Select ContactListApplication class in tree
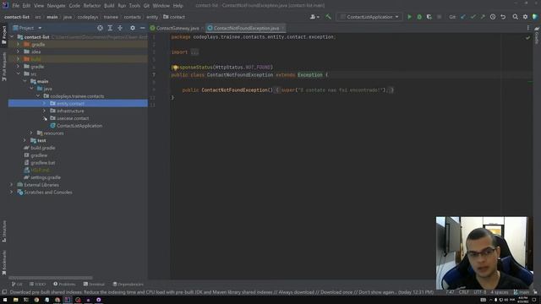The image size is (541, 304). (79, 126)
